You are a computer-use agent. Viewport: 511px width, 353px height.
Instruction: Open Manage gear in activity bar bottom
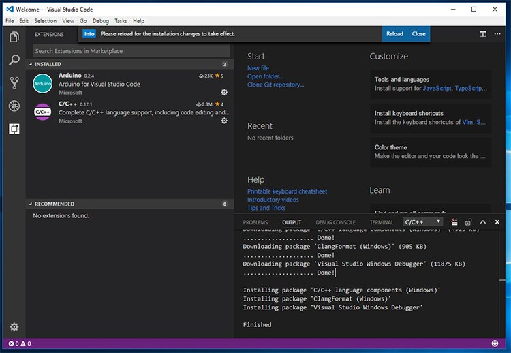14,327
